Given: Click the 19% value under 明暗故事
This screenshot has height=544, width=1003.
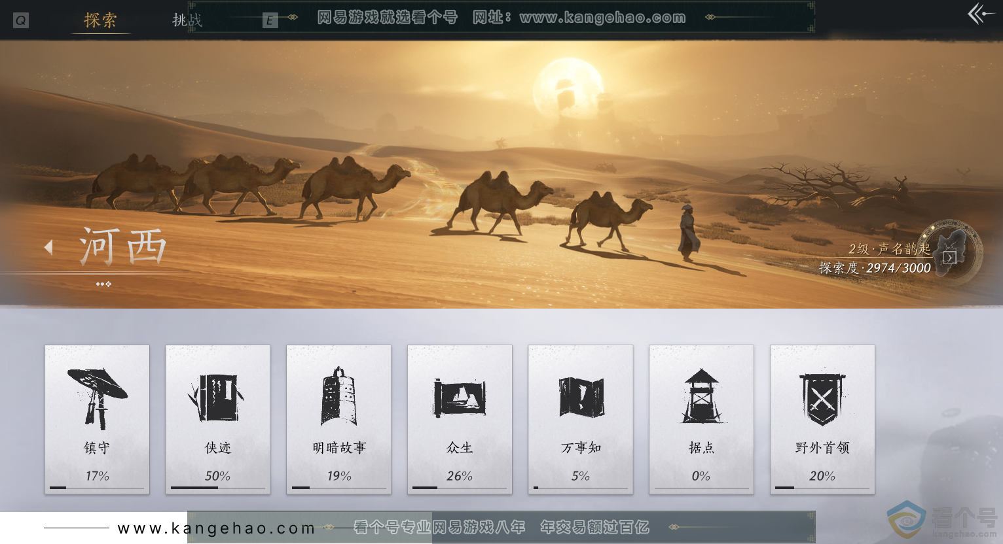Looking at the screenshot, I should (x=339, y=476).
